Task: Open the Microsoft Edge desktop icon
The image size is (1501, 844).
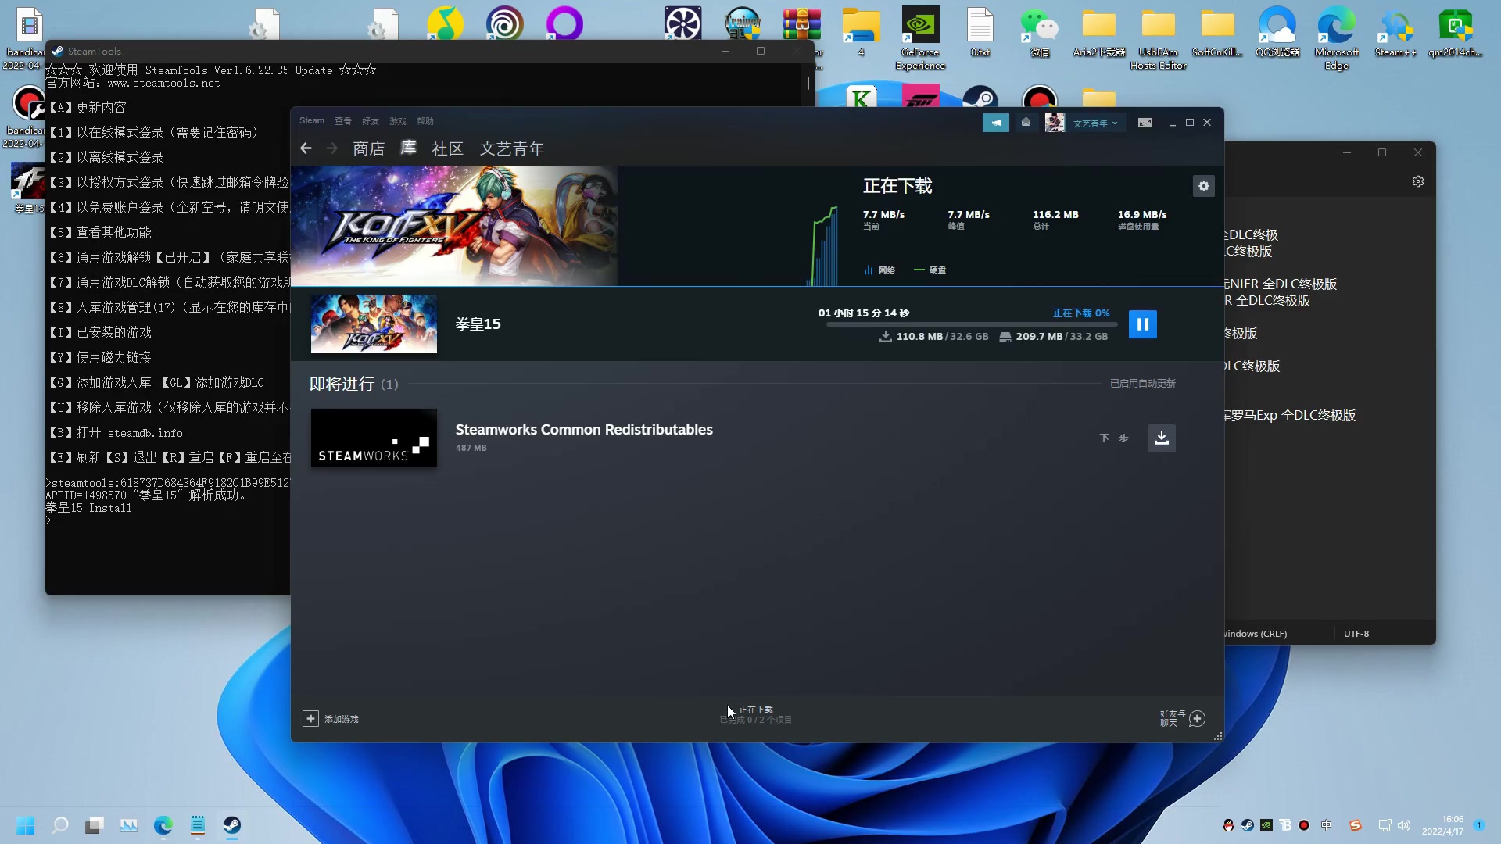Action: (1337, 38)
